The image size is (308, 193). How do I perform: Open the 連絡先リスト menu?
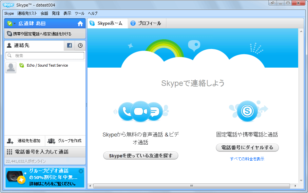(x=27, y=13)
